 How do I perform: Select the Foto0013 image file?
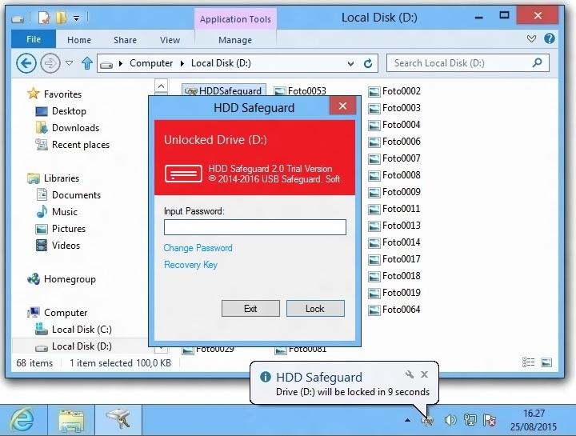click(394, 226)
